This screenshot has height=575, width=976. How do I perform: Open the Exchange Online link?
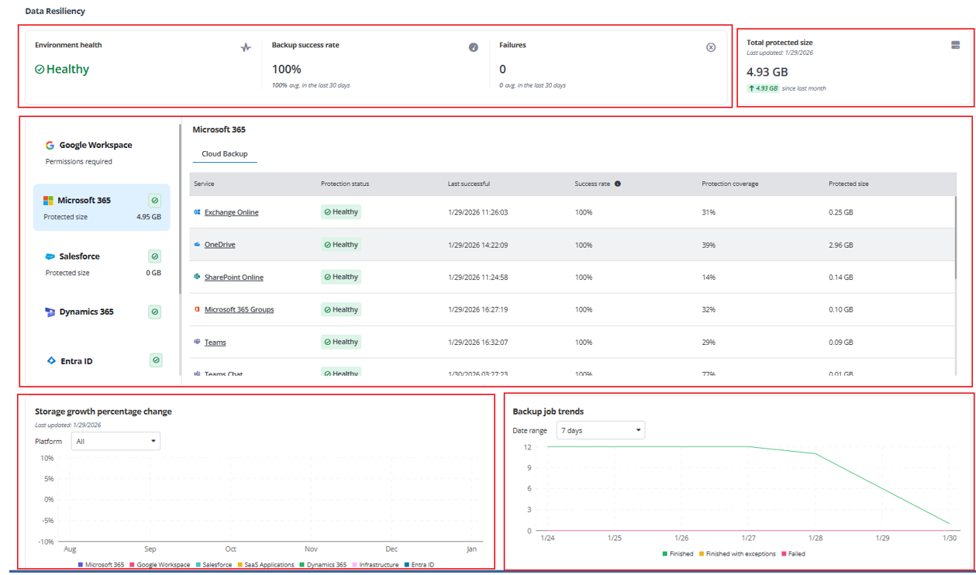(x=232, y=212)
